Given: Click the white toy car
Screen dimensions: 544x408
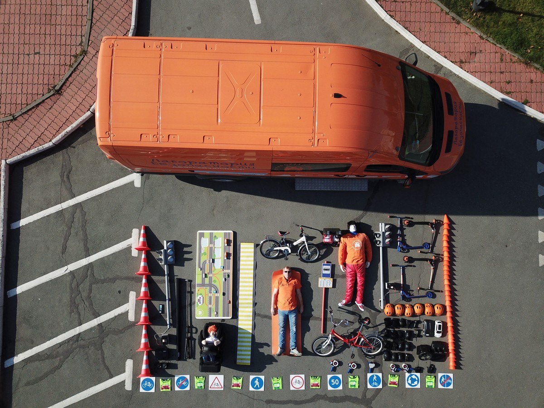Looking at the screenshot, I should (x=438, y=329).
